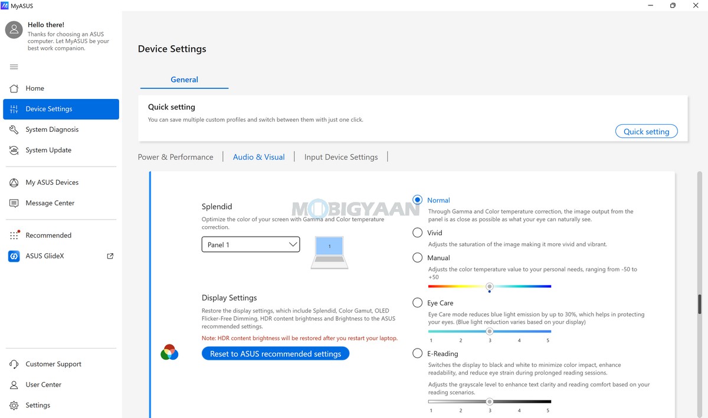Click the Settings gear icon

click(x=14, y=406)
